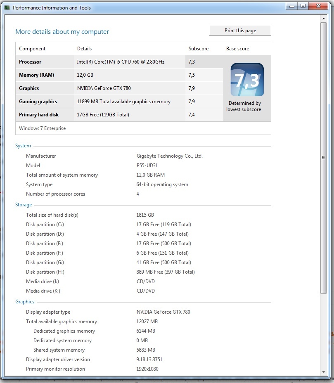This screenshot has width=334, height=383.
Task: Click '17GB Free (119GB Total)' details cell
Action: coord(103,115)
